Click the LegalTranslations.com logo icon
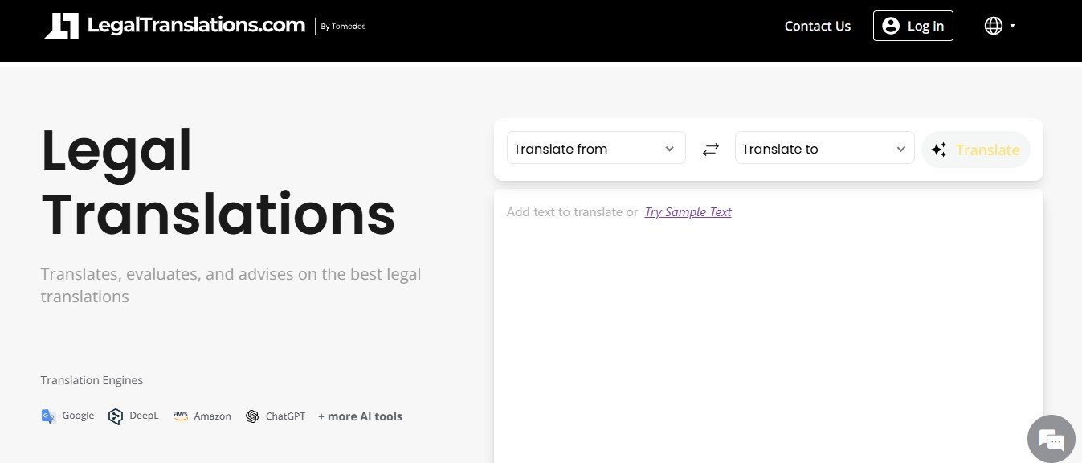The height and width of the screenshot is (463, 1082). tap(62, 26)
